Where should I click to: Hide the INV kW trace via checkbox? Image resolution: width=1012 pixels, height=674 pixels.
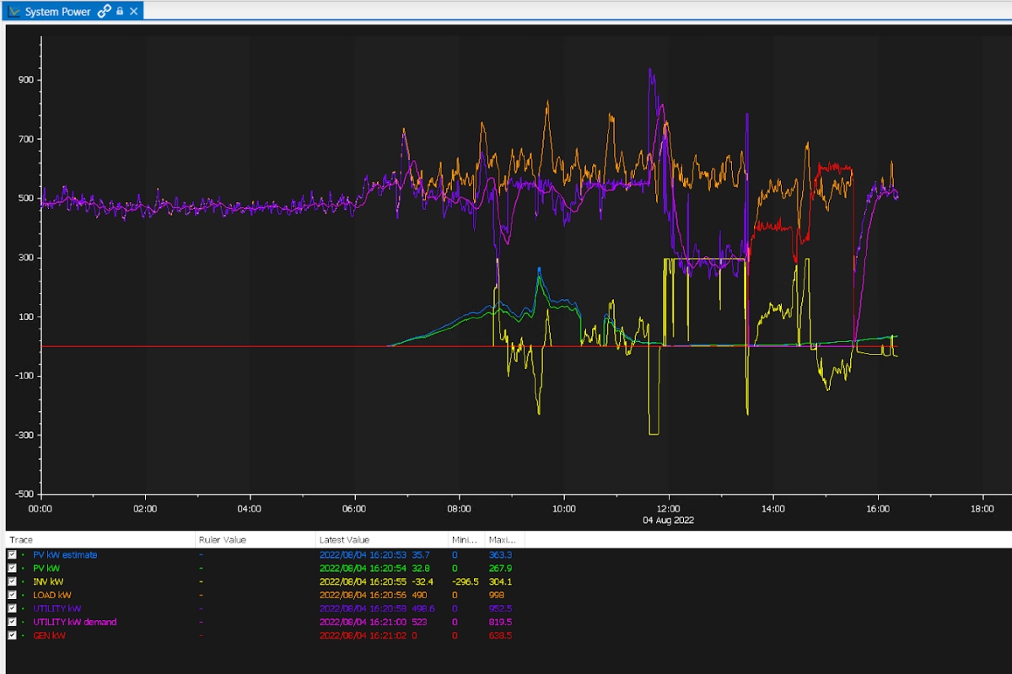[12, 581]
